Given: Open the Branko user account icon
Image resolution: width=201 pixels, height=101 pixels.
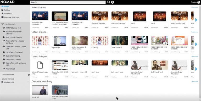Looking at the screenshot, I should coord(199,2).
